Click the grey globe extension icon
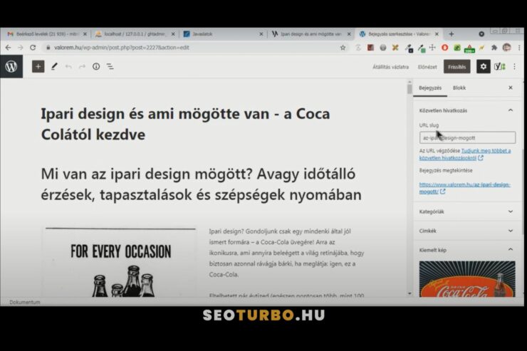The height and width of the screenshot is (351, 527). click(x=383, y=48)
